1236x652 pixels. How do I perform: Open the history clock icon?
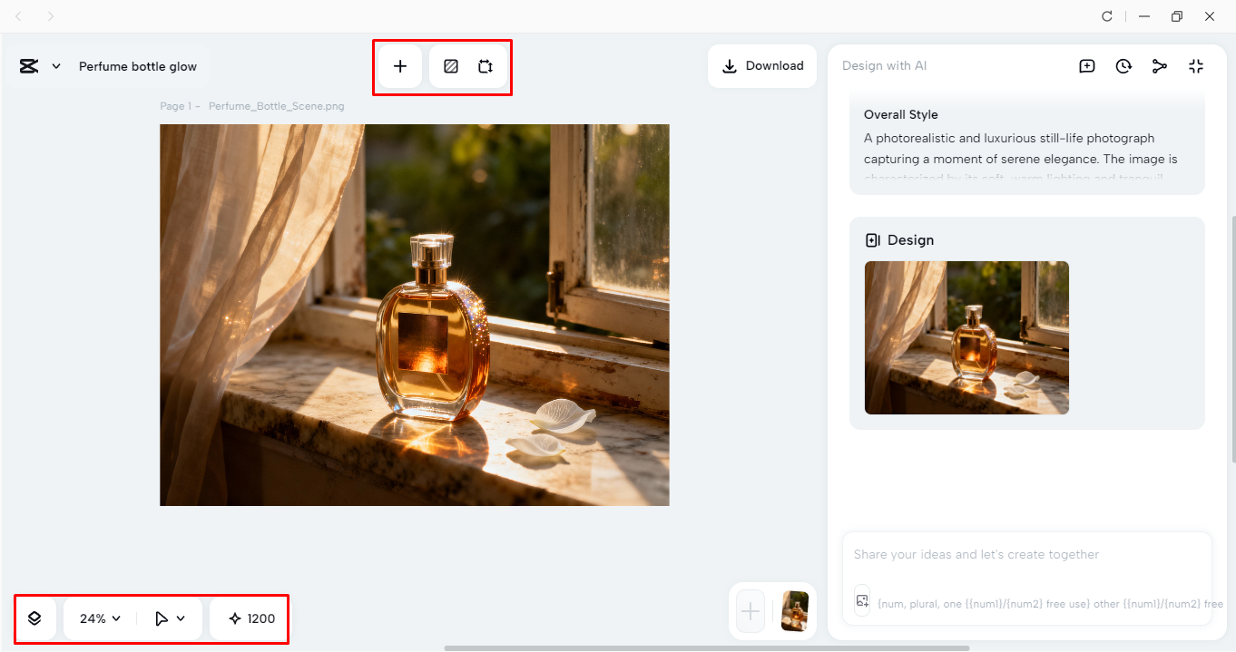point(1123,66)
